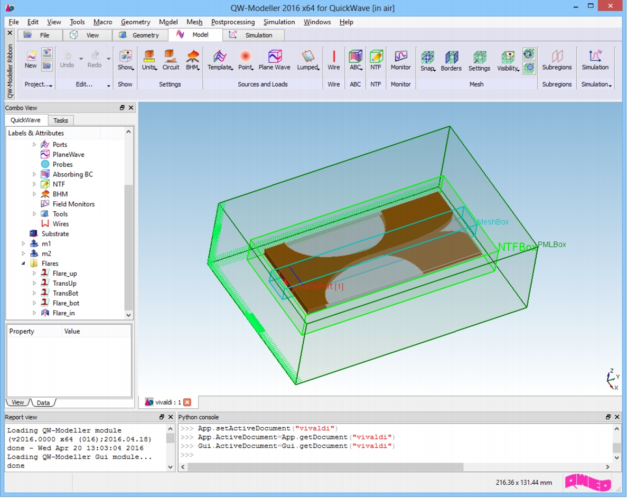Click the NTF box tool

pyautogui.click(x=376, y=60)
